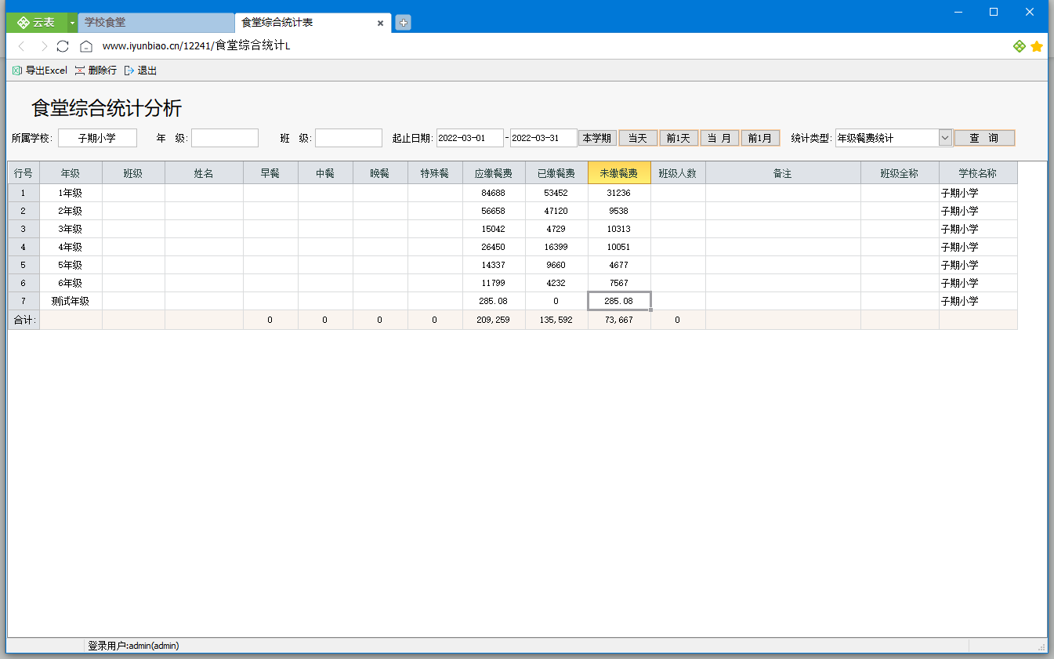Click the address bar URL
The width and height of the screenshot is (1054, 659).
coord(196,46)
